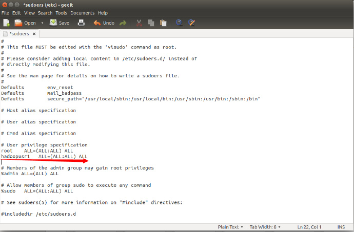The height and width of the screenshot is (232, 354).
Task: Click the Undo button label
Action: point(109,23)
